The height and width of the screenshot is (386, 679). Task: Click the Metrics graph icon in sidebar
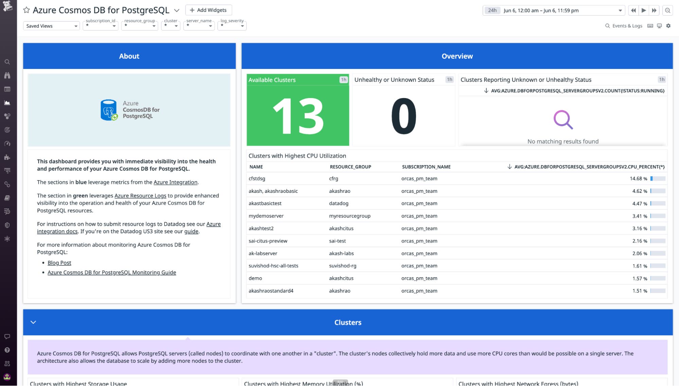tap(7, 102)
